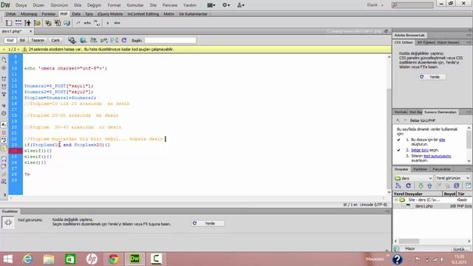Screen dimensions: 473x266
Task: Click the Session Variables icon in PHP toolbar
Action: (x=28, y=23)
